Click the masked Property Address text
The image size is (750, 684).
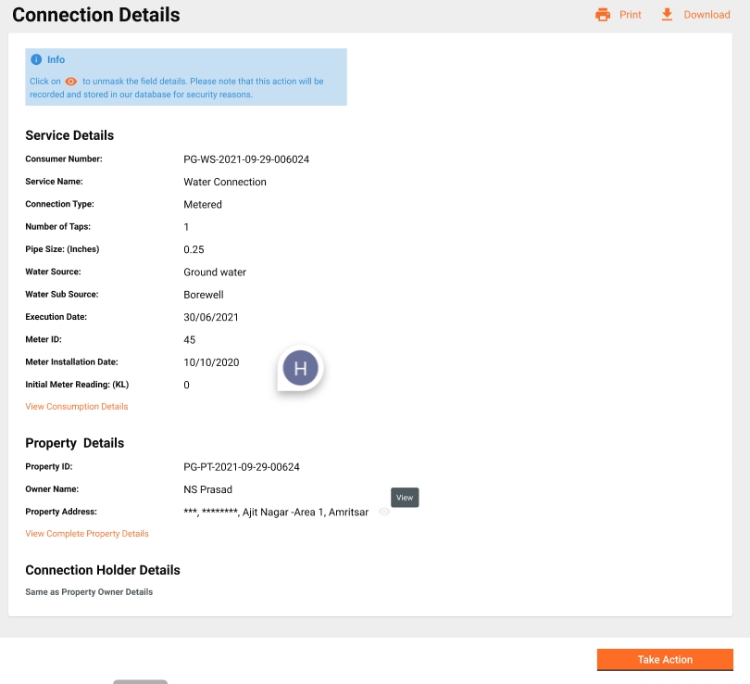(276, 513)
